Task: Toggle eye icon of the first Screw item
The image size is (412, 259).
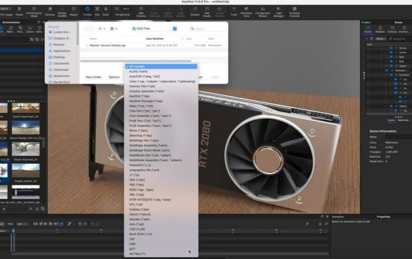Action: coord(391,48)
